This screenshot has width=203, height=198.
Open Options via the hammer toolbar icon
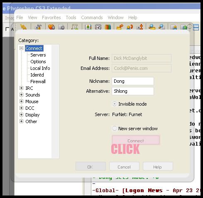click(38, 27)
